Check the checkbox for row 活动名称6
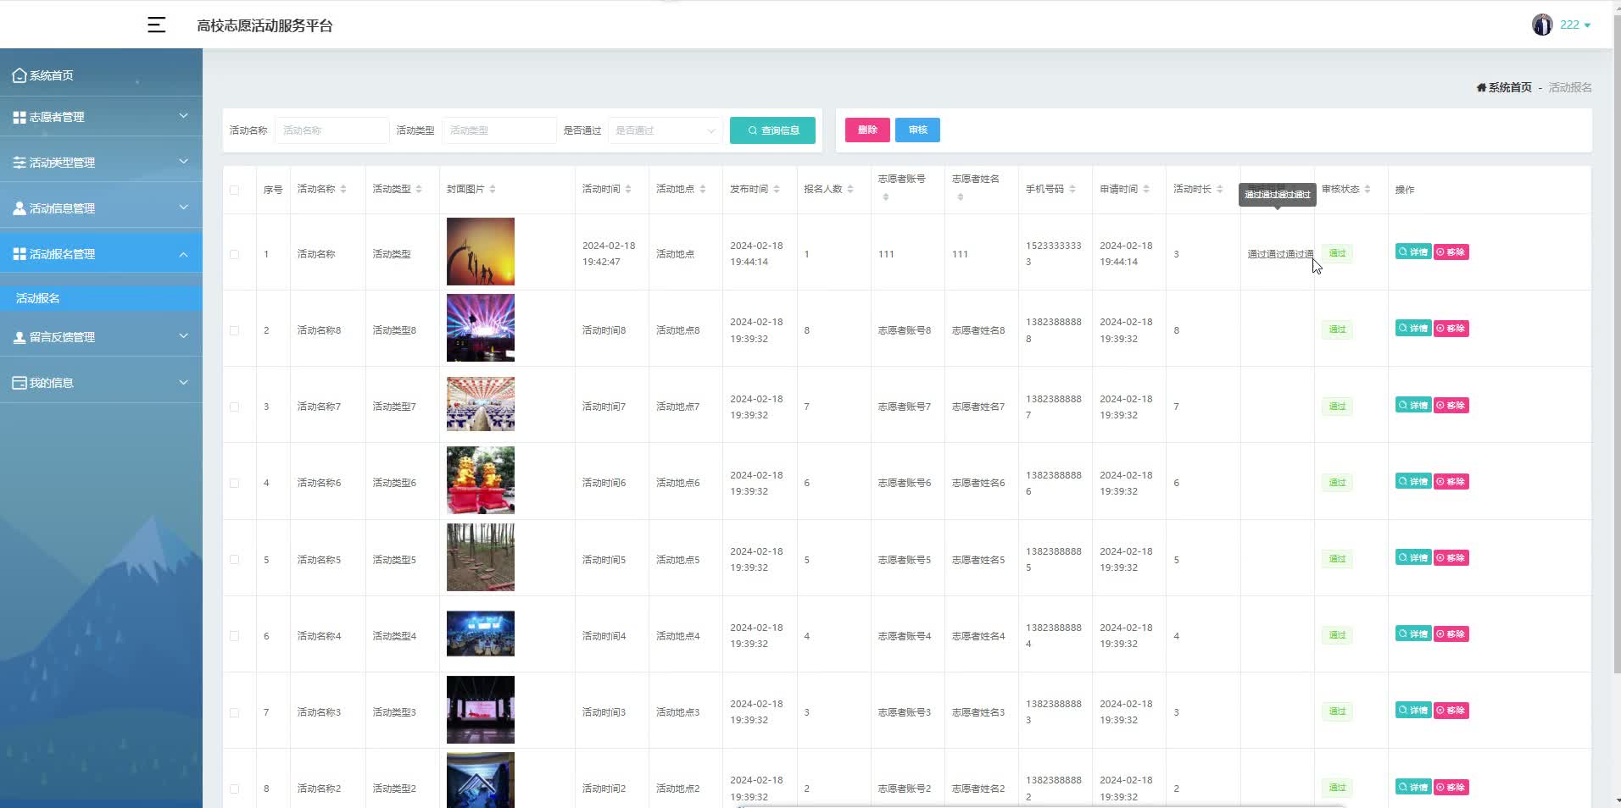 click(235, 483)
